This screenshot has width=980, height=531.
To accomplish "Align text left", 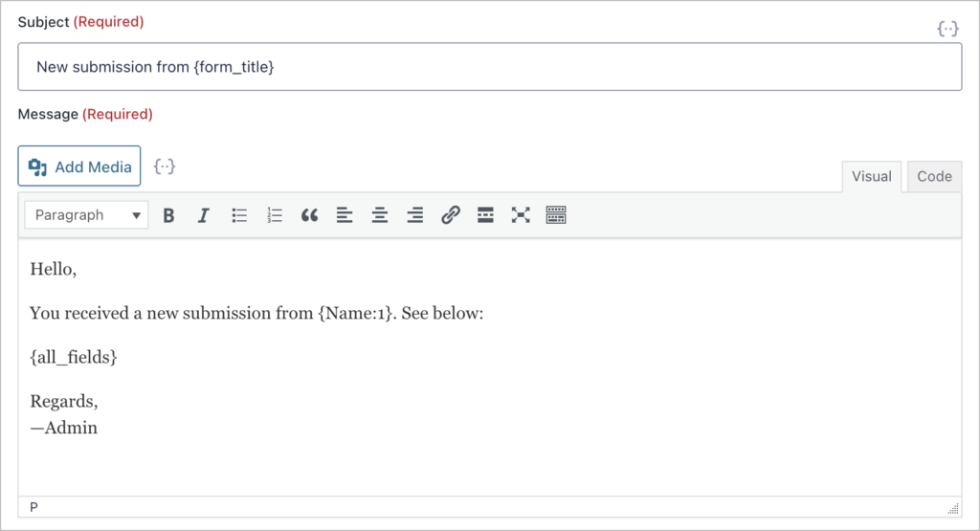I will pos(345,215).
